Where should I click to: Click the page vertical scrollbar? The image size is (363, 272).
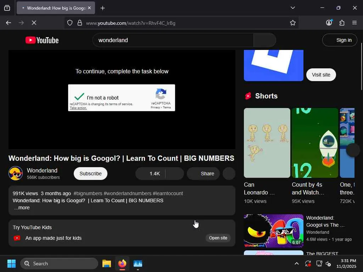pyautogui.click(x=361, y=67)
